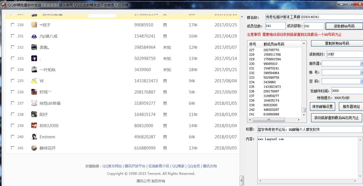363x186 pixels.
Task: Click the 服务器地址 button
Action: point(351,106)
